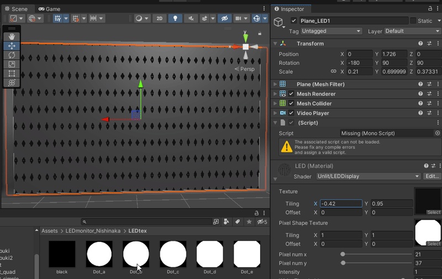This screenshot has width=442, height=279.
Task: Adjust the Pixel num x slider
Action: click(x=343, y=254)
